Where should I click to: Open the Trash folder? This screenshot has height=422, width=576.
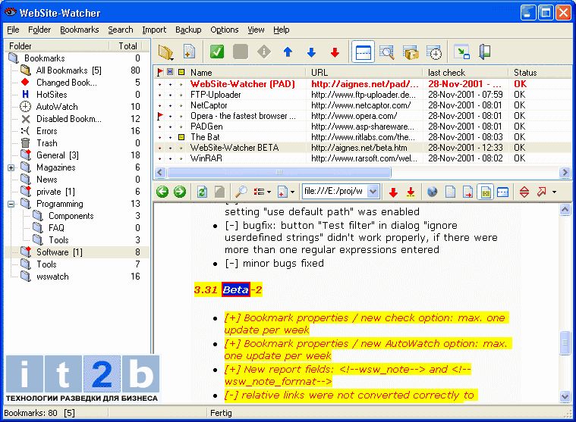point(46,143)
